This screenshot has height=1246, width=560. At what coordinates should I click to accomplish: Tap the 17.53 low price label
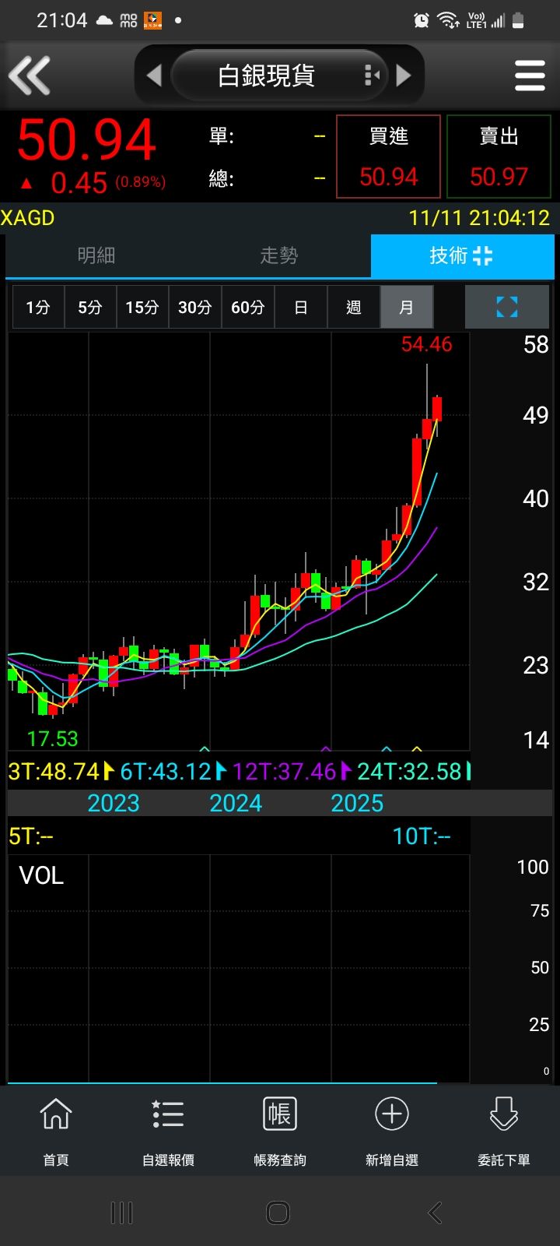(52, 738)
